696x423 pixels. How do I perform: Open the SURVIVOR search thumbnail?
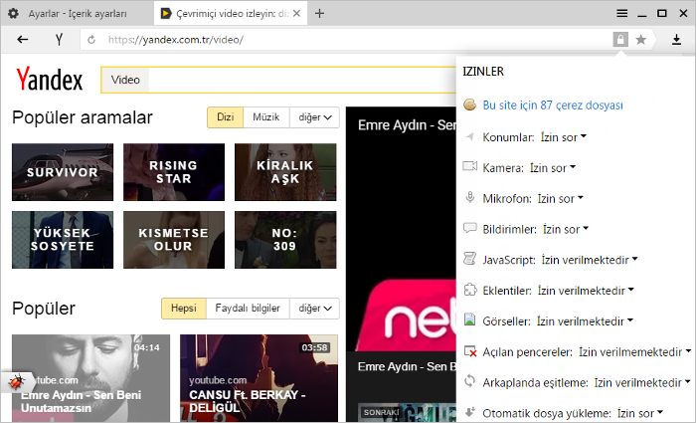[x=63, y=172]
